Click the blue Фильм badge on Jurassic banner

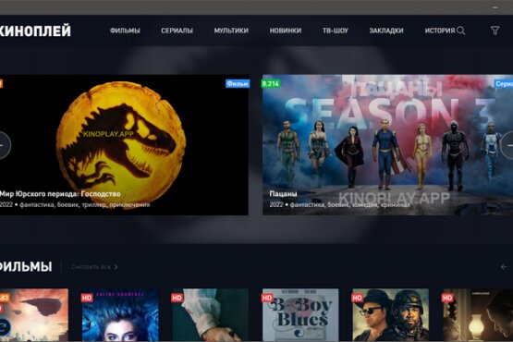click(x=238, y=84)
